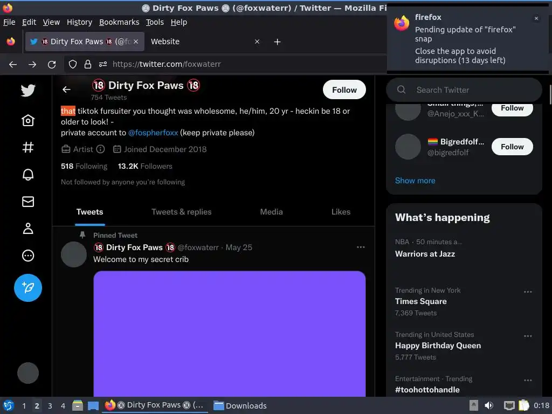Open site permissions icon in URL bar
This screenshot has height=414, width=552.
click(x=103, y=64)
